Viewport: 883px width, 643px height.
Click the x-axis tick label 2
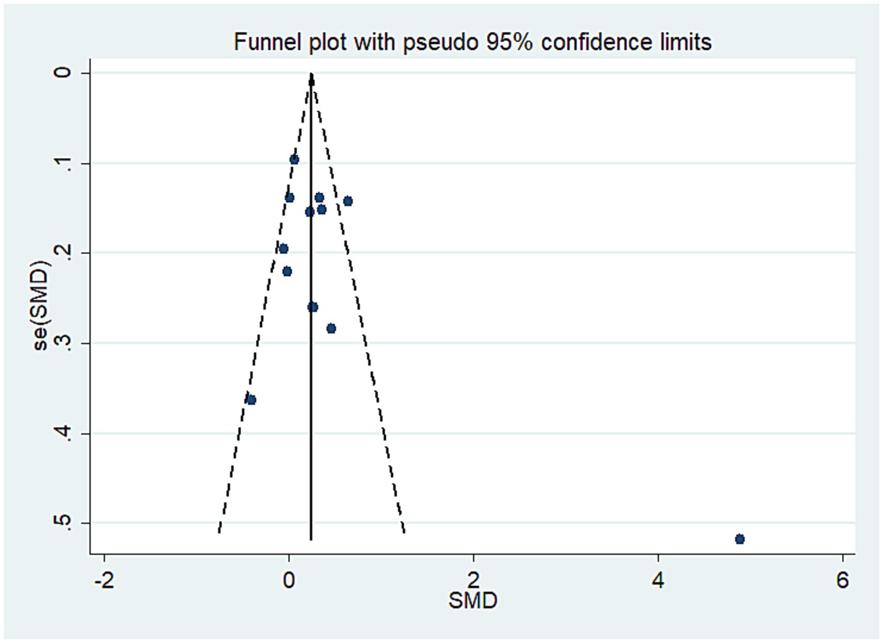coord(473,581)
